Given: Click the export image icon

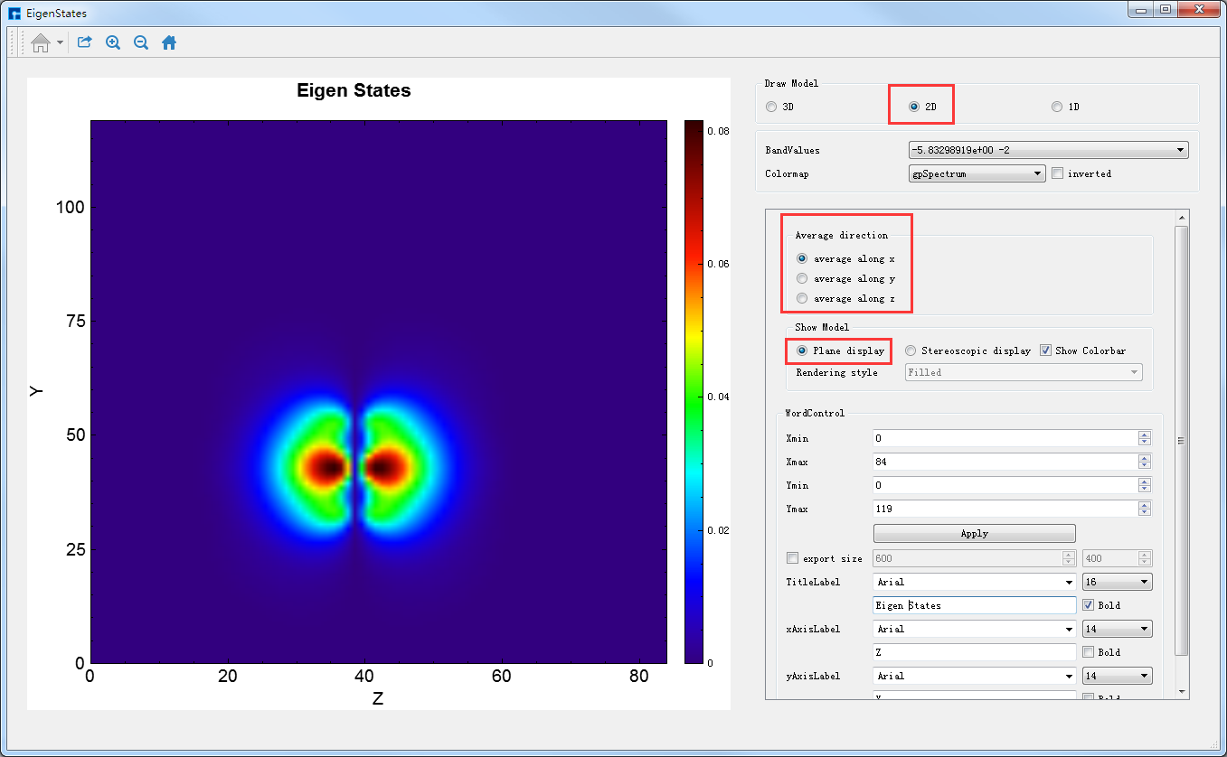Looking at the screenshot, I should click(x=85, y=42).
